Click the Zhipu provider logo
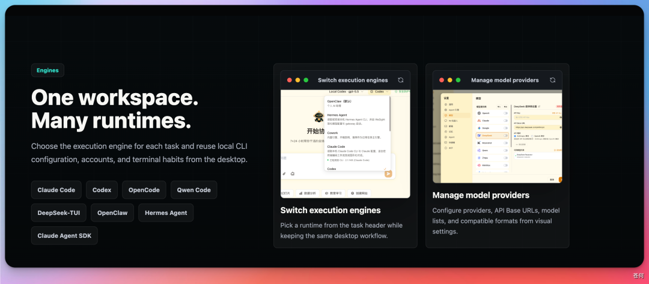Screen dimensions: 649x284 point(479,158)
